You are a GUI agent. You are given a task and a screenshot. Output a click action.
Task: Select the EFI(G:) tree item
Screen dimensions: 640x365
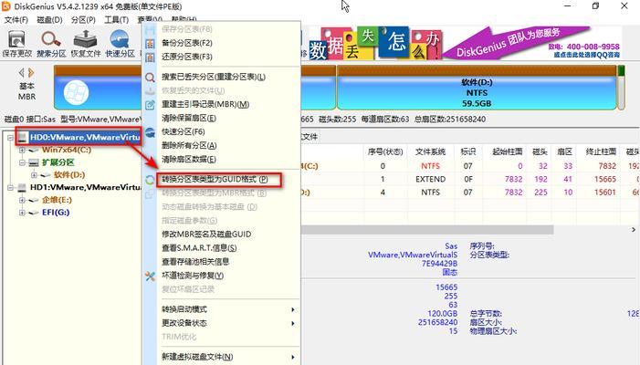(x=56, y=213)
